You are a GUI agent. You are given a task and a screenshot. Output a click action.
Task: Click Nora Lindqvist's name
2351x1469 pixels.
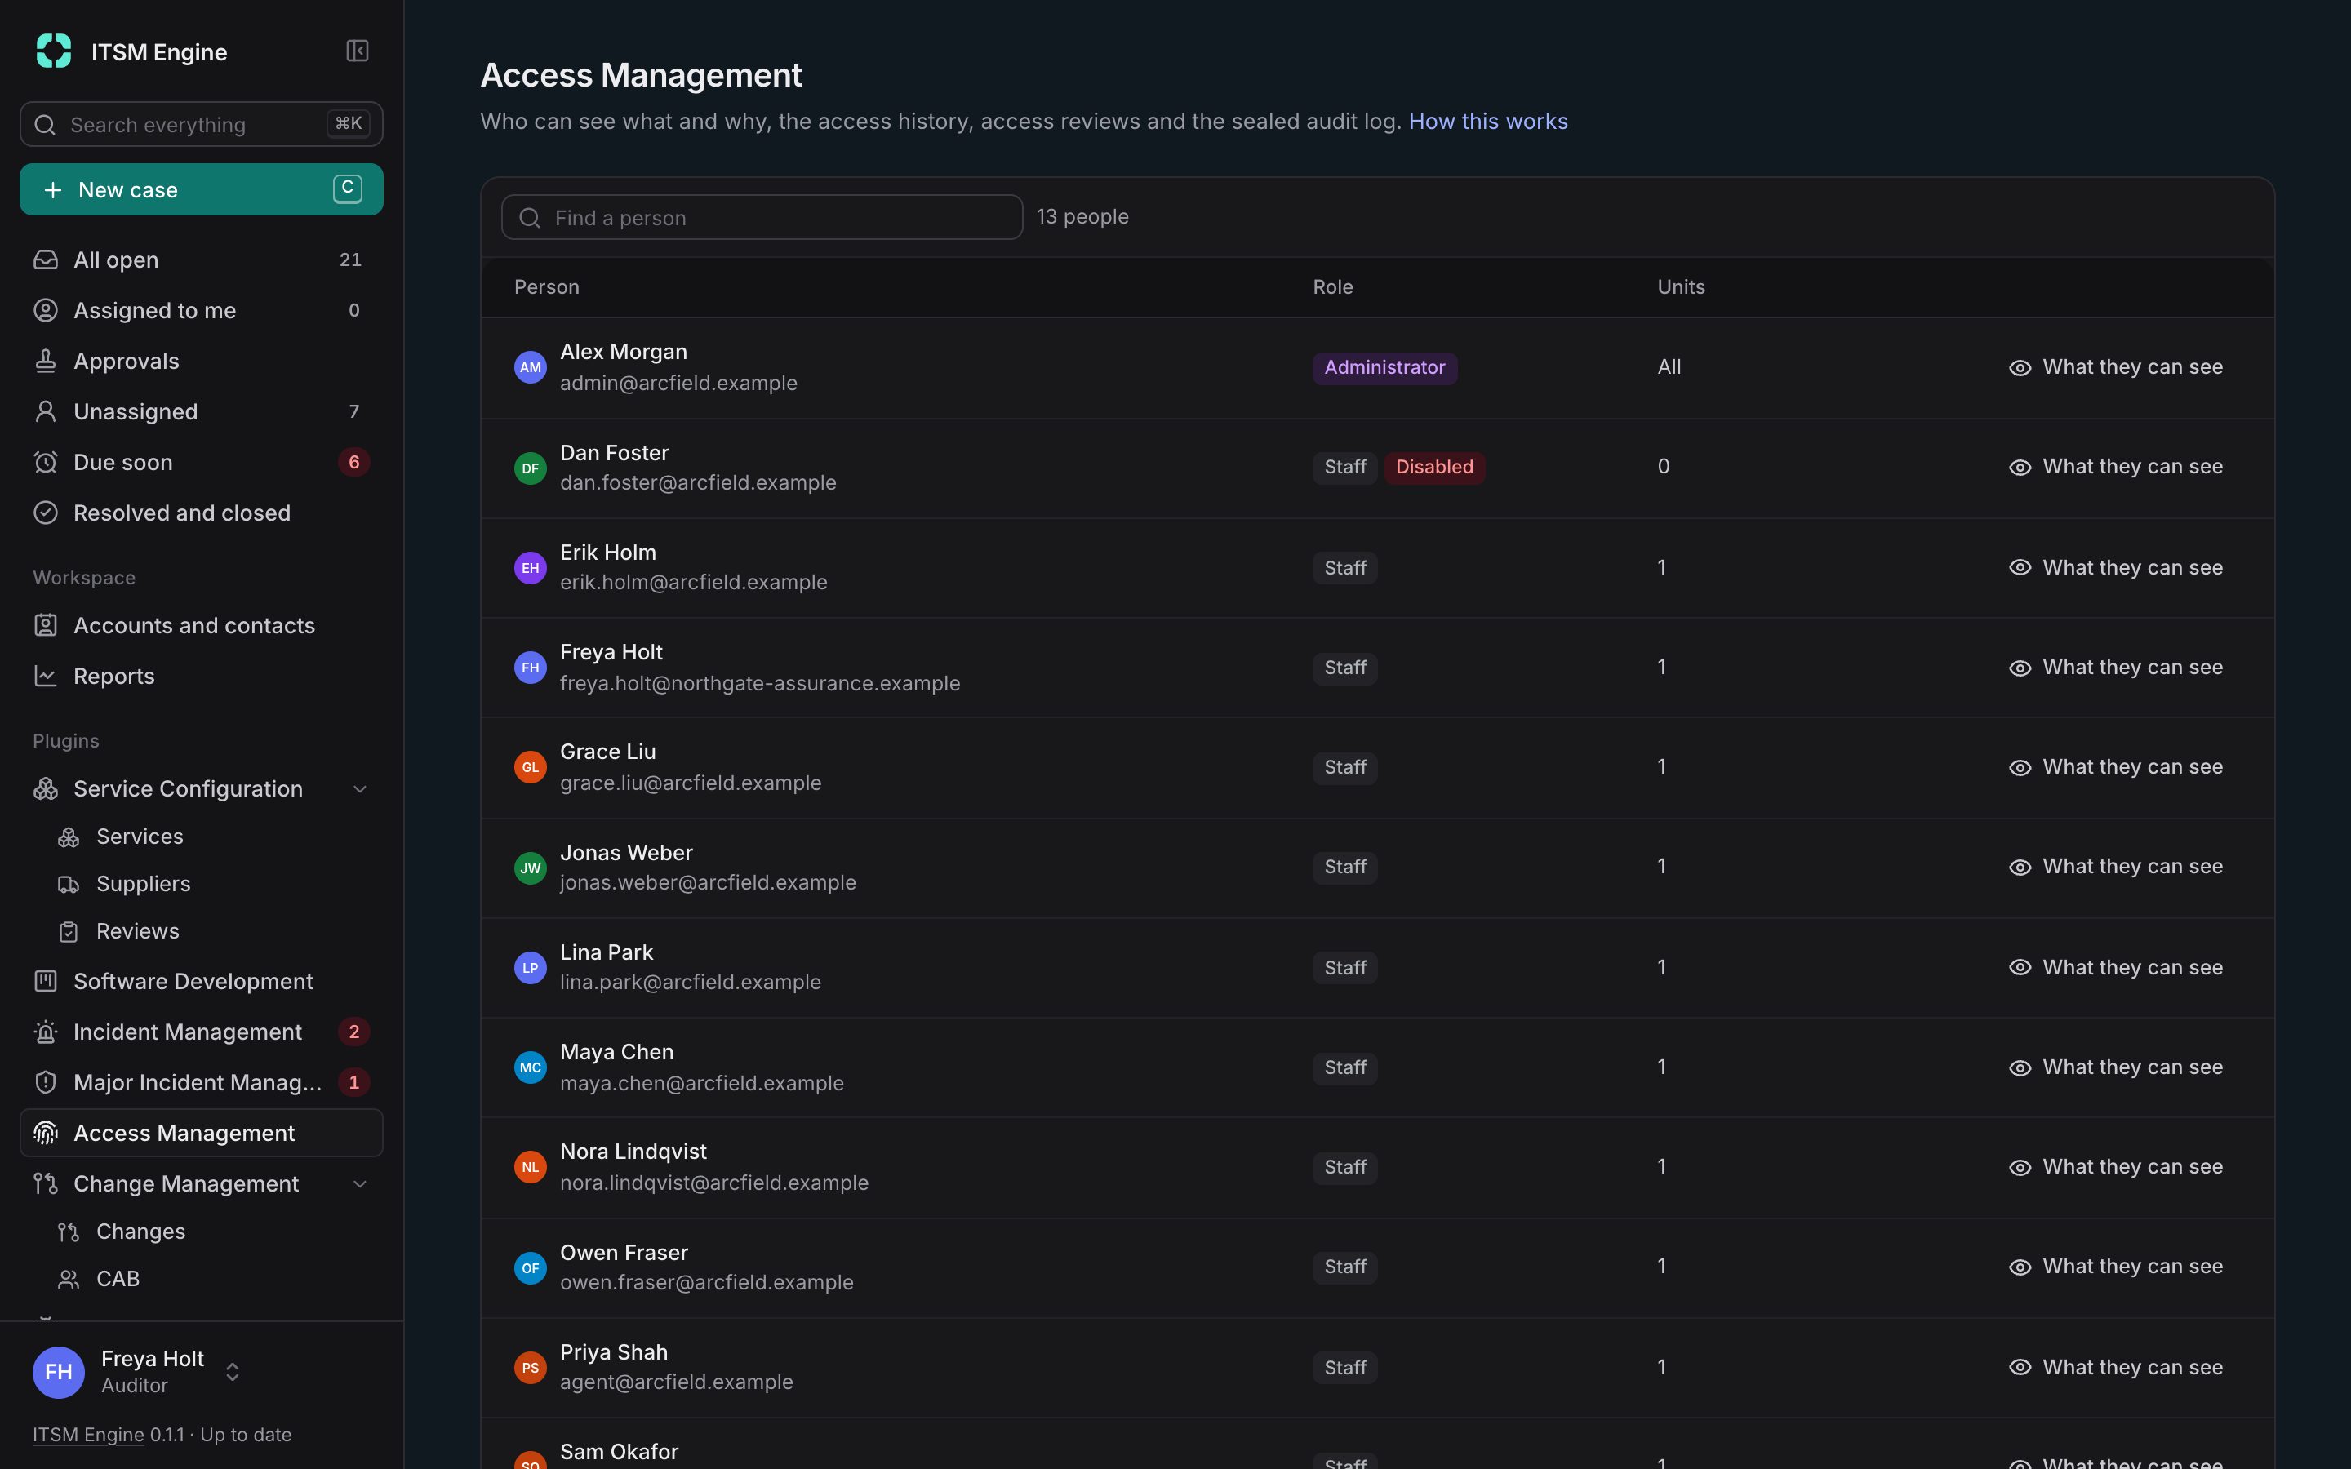(633, 1152)
